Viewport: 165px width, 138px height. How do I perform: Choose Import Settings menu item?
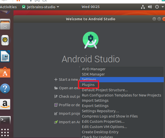[x=122, y=100]
